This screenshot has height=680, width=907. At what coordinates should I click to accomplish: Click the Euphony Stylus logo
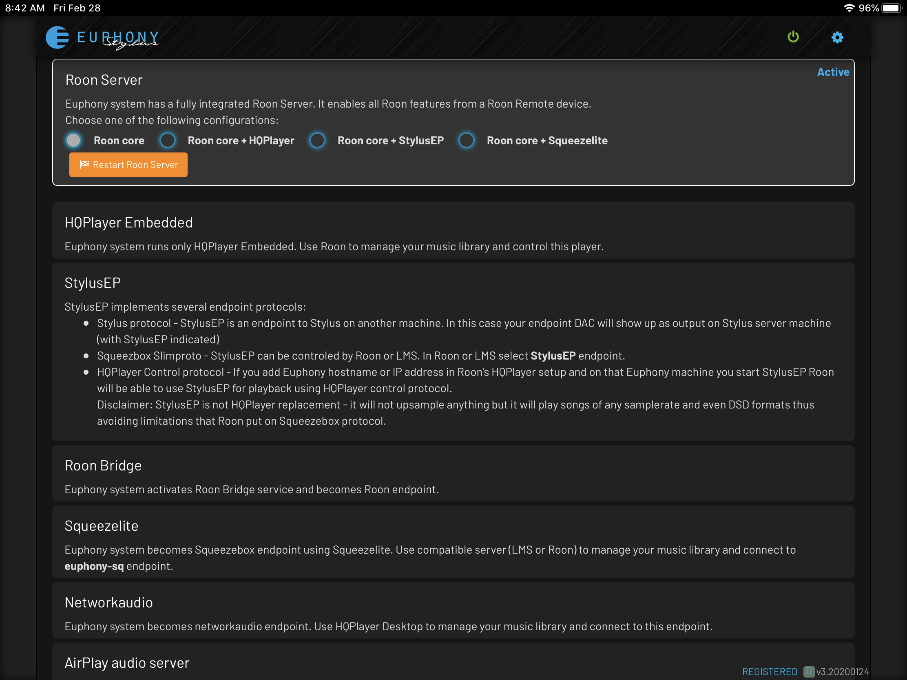click(x=102, y=38)
